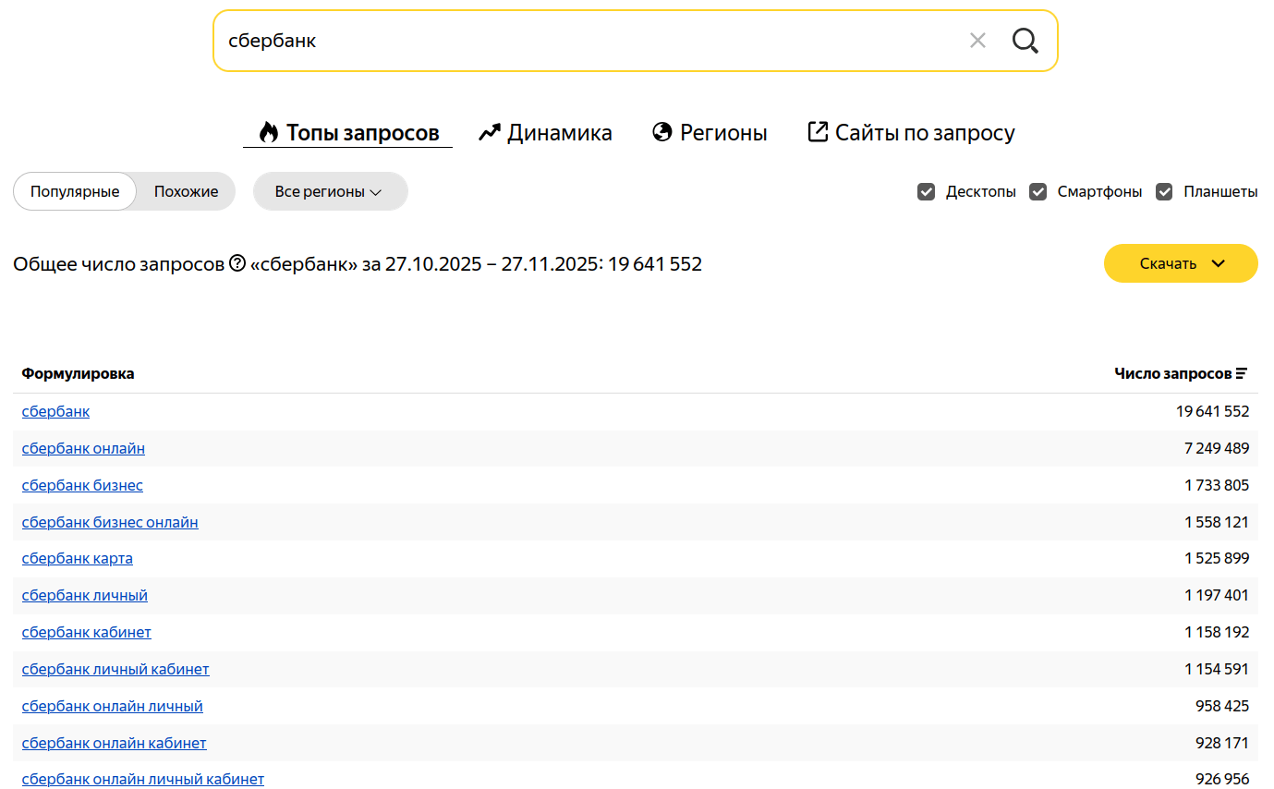Toggle the Смартфоны checkbox
The width and height of the screenshot is (1274, 789).
click(1038, 192)
